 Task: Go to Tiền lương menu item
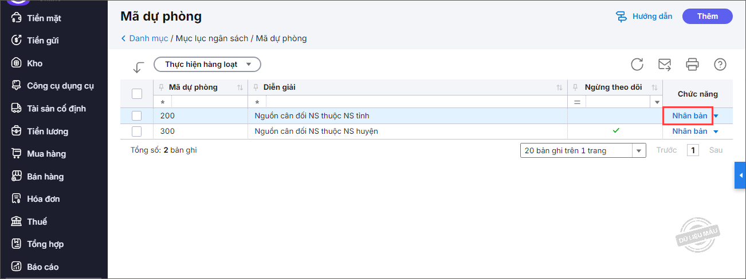(47, 131)
